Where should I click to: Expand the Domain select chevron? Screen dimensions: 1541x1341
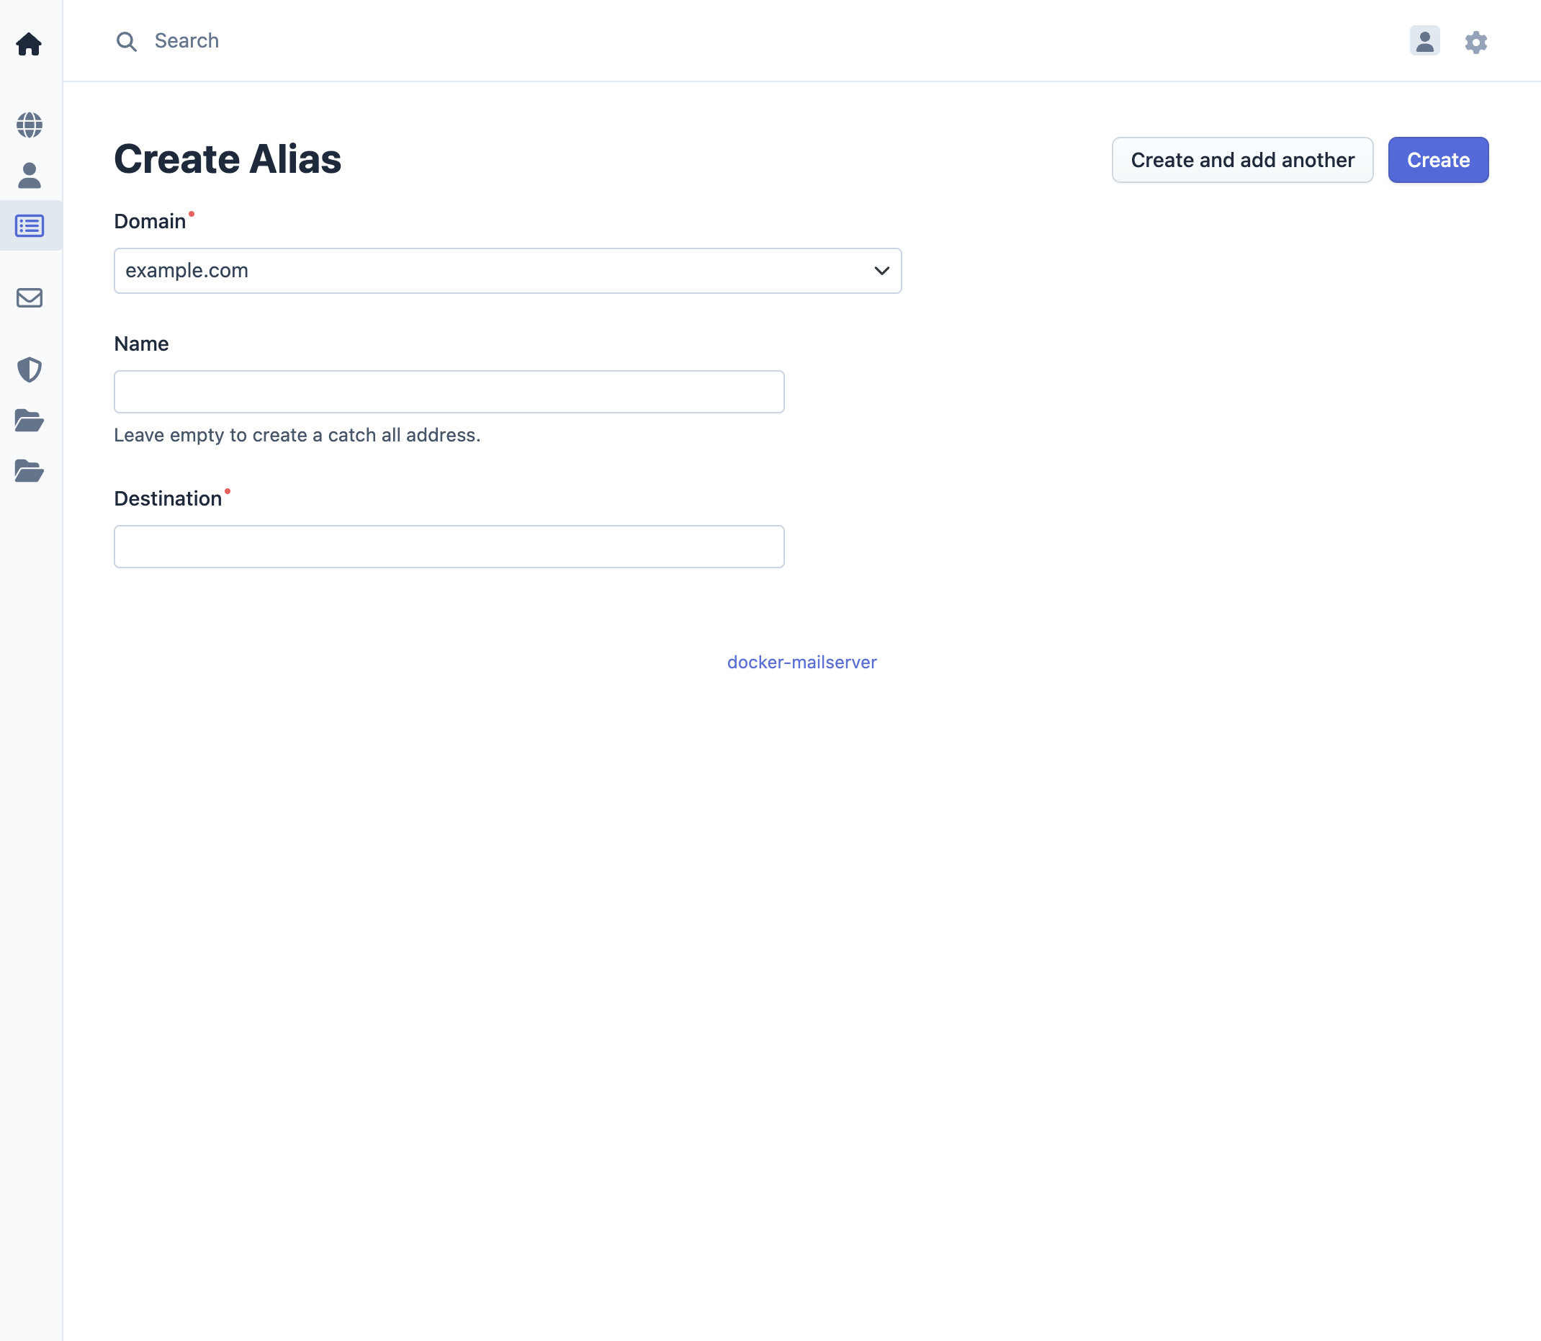click(881, 271)
